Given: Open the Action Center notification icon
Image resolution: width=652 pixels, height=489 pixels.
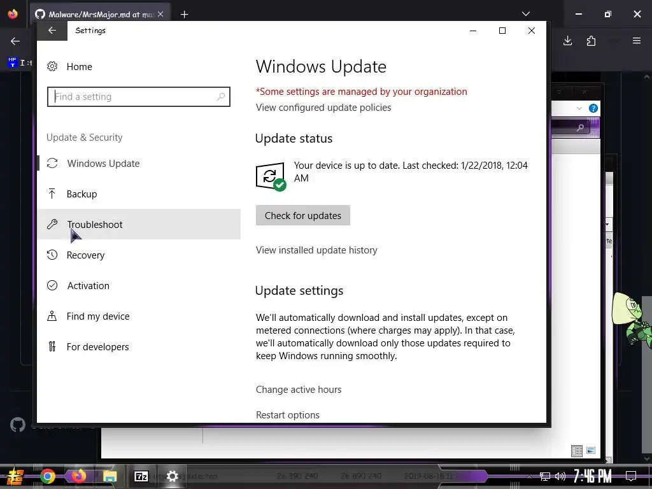Looking at the screenshot, I should pyautogui.click(x=631, y=476).
